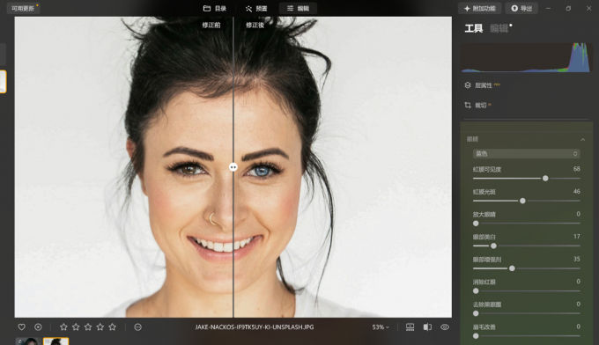Click the 虹膜光斑 value 46

coord(576,191)
